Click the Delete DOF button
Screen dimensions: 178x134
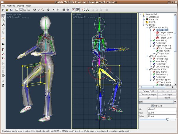coord(148,91)
